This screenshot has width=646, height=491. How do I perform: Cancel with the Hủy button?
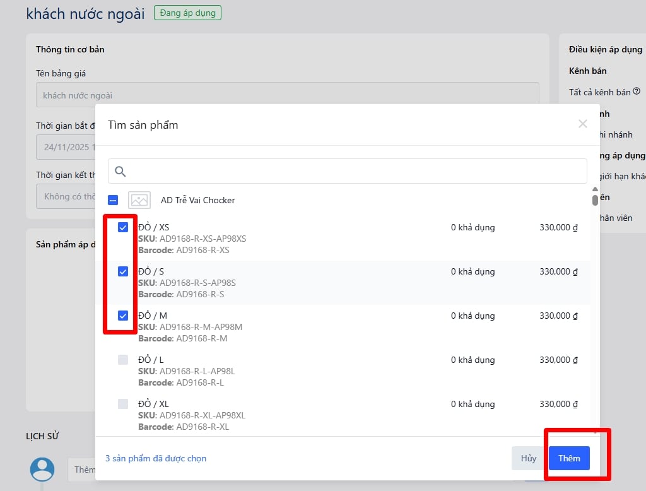528,458
